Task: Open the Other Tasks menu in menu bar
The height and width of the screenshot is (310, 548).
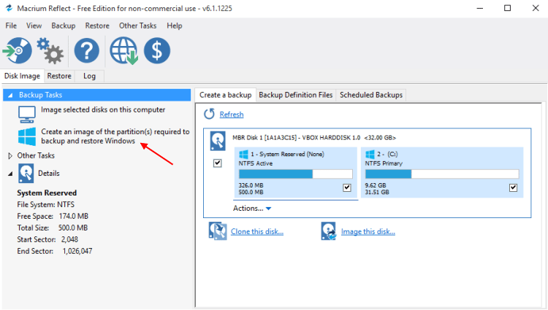Action: click(x=137, y=26)
